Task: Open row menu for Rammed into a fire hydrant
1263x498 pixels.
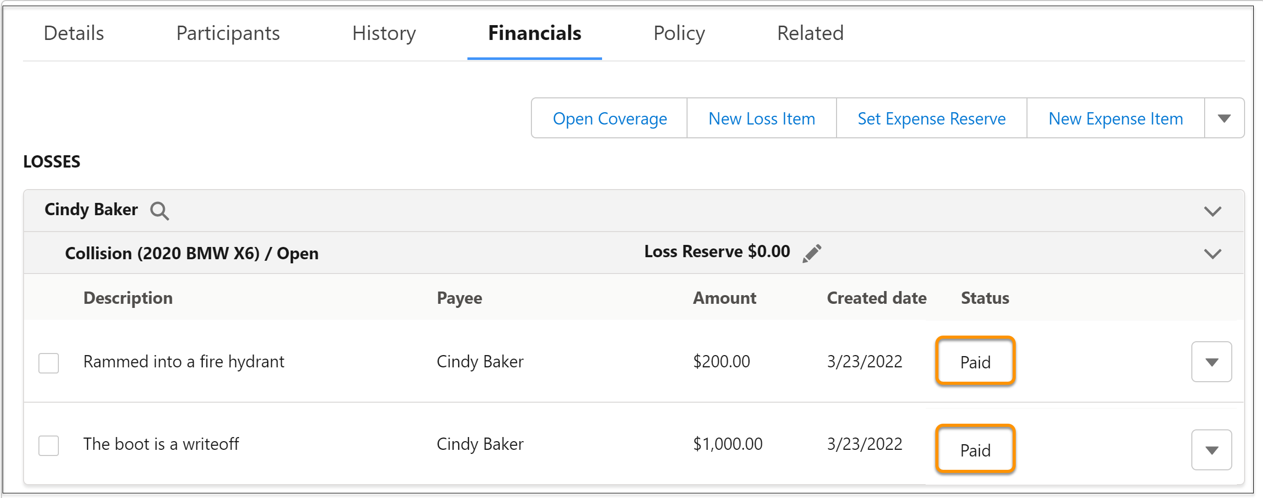Action: pyautogui.click(x=1211, y=362)
